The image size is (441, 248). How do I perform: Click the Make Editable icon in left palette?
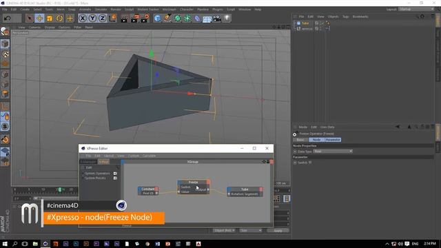[x=5, y=32]
